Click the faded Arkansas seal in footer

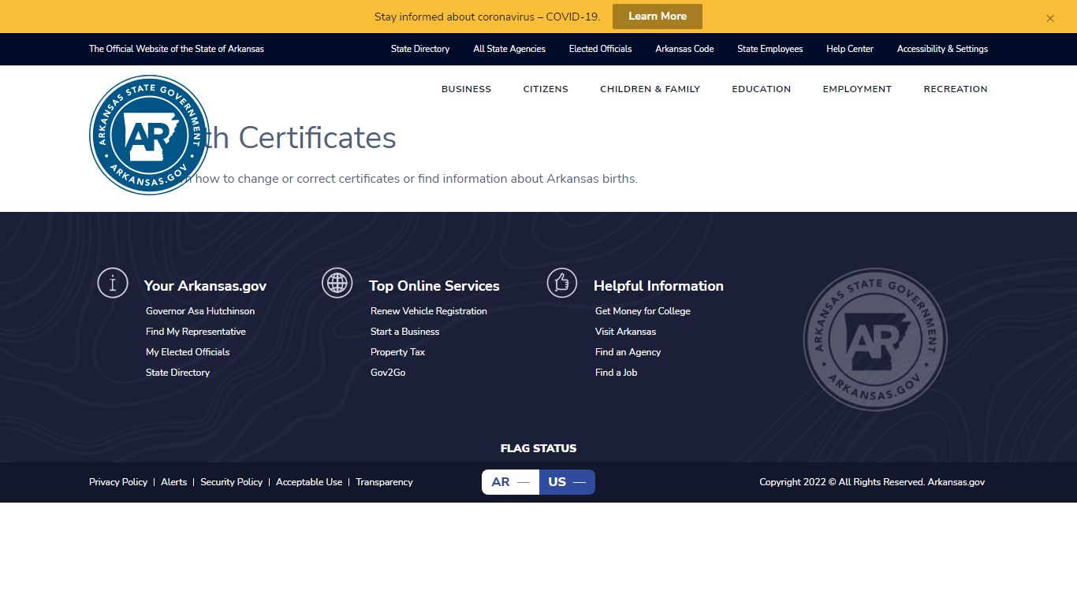pos(875,340)
